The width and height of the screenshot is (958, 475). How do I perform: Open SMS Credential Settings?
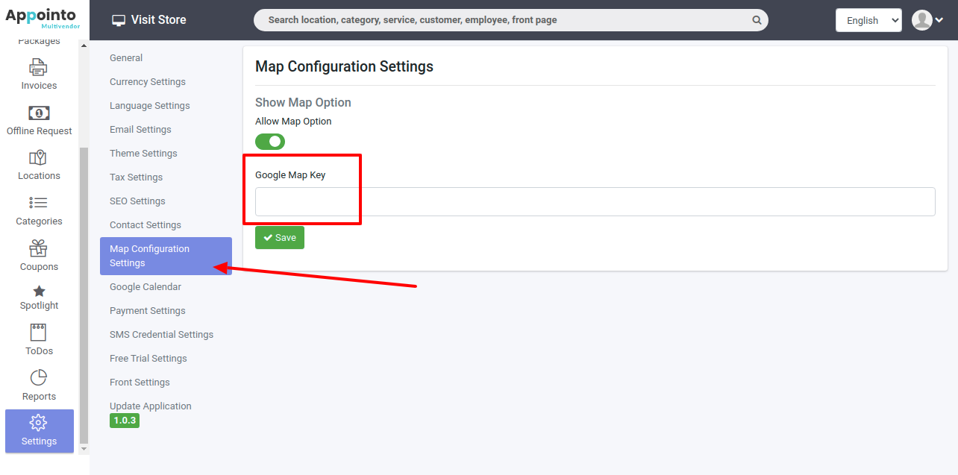tap(161, 335)
